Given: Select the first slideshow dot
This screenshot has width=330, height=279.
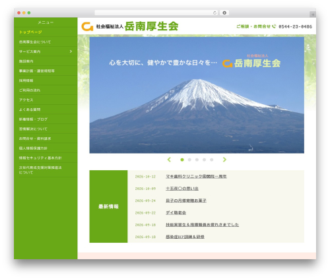Looking at the screenshot, I should point(182,160).
